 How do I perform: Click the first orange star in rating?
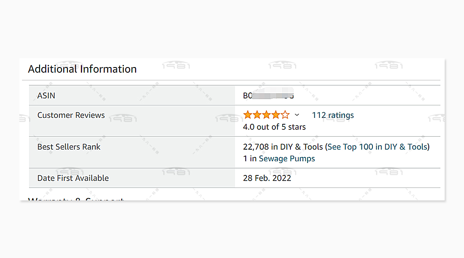[247, 115]
